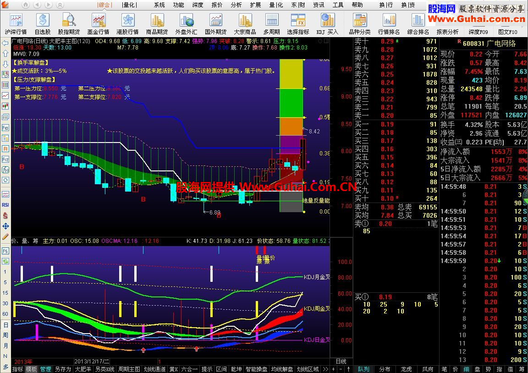Select 周 weekly period in sidebar
528x373 pixels.
(x=5, y=335)
